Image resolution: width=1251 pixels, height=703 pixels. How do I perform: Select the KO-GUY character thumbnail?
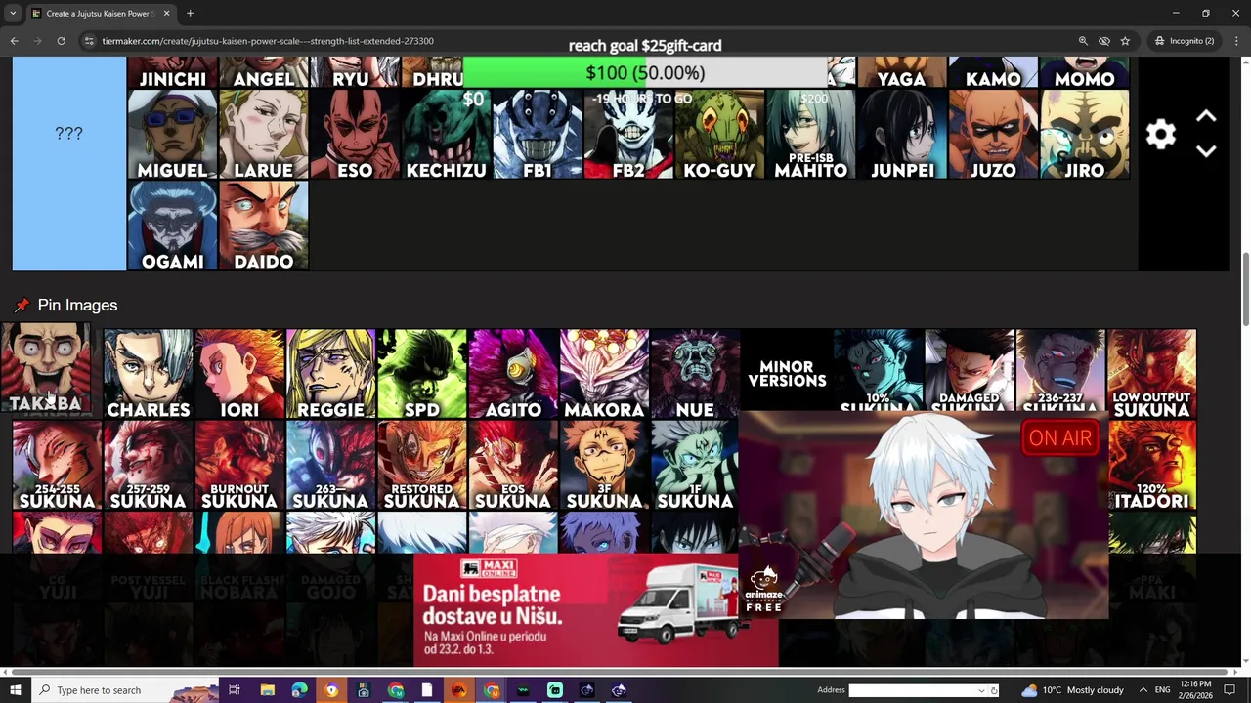click(x=719, y=135)
